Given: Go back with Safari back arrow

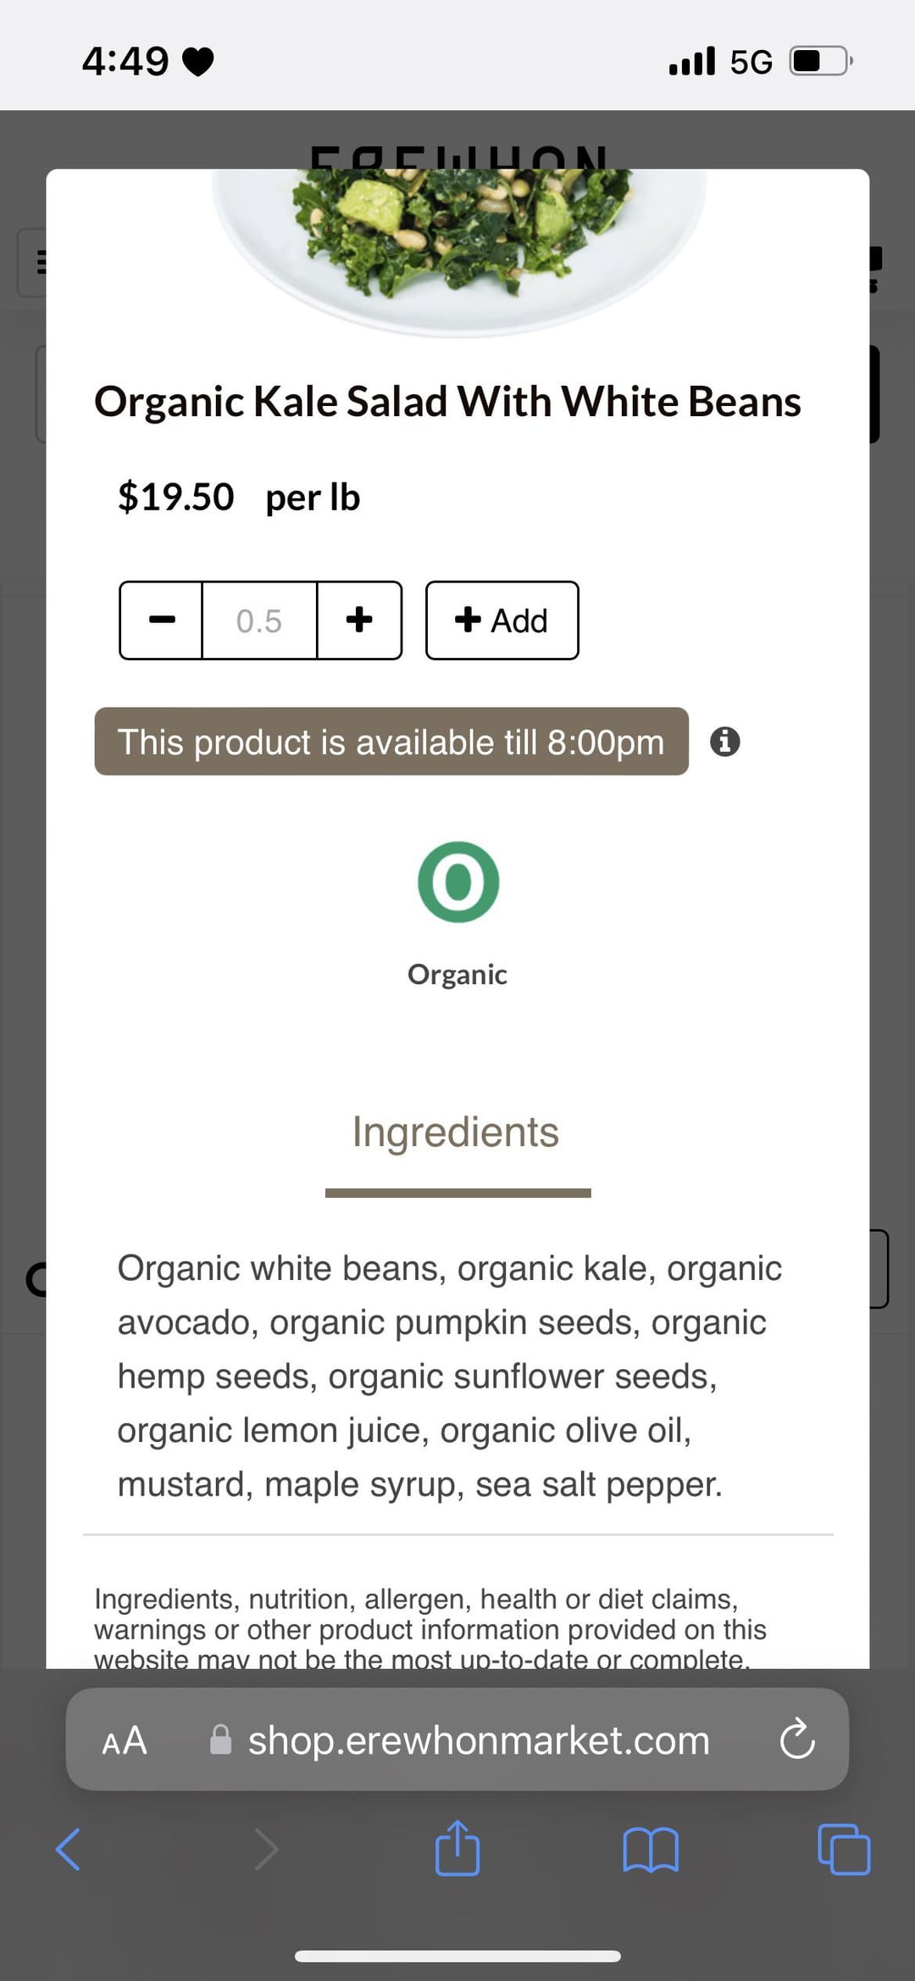Looking at the screenshot, I should click(68, 1849).
